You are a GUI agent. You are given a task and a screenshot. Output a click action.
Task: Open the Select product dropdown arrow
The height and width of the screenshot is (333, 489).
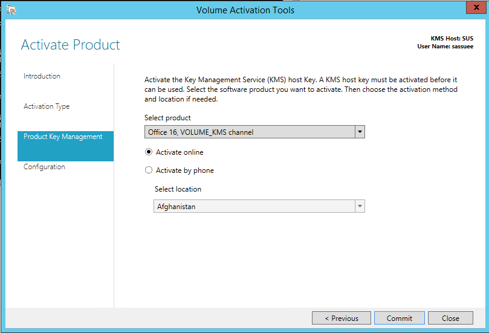[x=360, y=132]
